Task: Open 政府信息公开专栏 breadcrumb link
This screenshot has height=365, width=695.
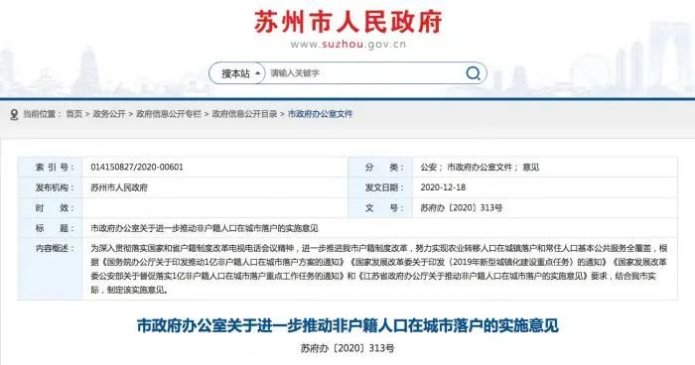Action: (x=169, y=114)
